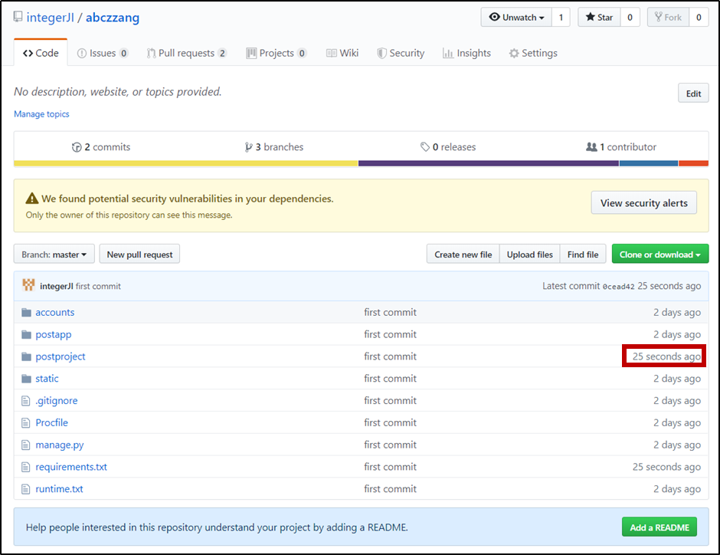Open the Procfile file
The height and width of the screenshot is (555, 720).
click(51, 422)
